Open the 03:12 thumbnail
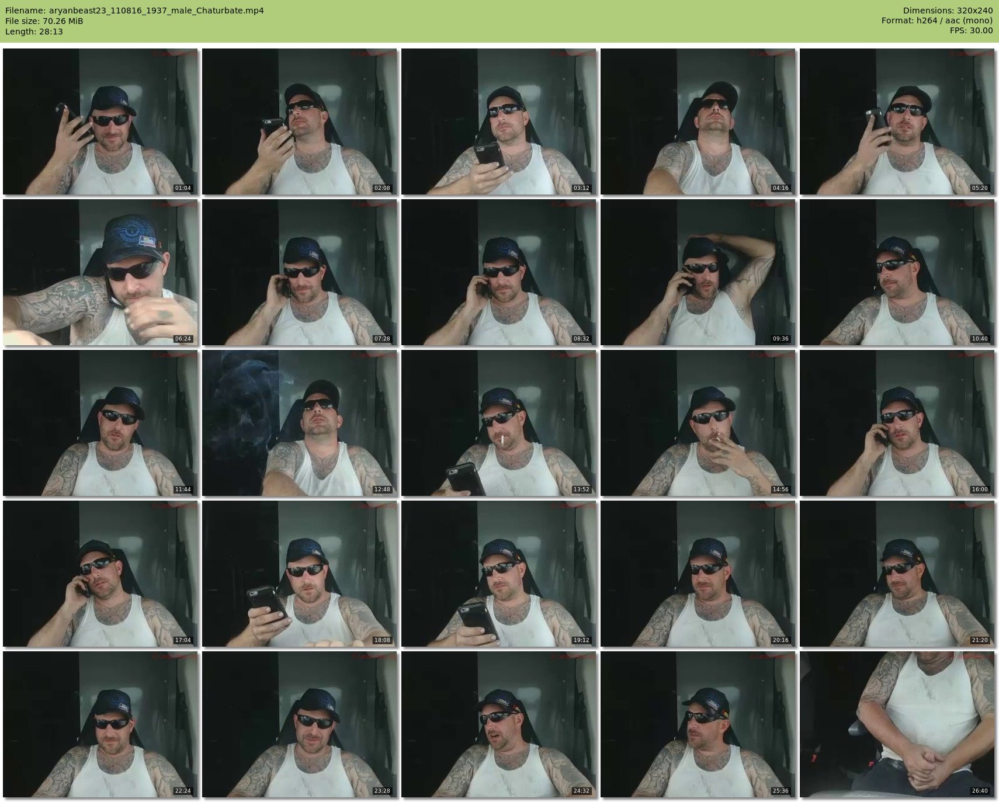This screenshot has height=802, width=999. click(x=499, y=121)
